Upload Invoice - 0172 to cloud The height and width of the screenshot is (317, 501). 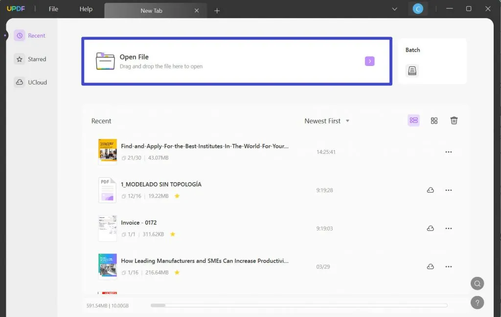pyautogui.click(x=431, y=228)
